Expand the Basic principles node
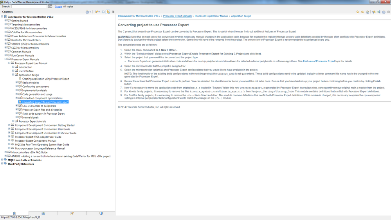The width and height of the screenshot is (391, 220). pyautogui.click(x=17, y=82)
